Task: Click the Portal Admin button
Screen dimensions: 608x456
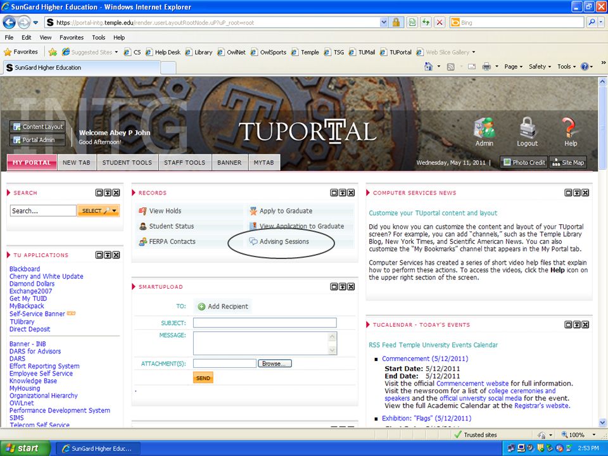Action: (37, 140)
